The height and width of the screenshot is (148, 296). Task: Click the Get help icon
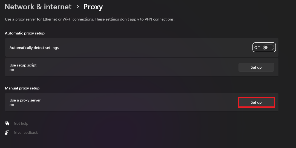(7, 123)
